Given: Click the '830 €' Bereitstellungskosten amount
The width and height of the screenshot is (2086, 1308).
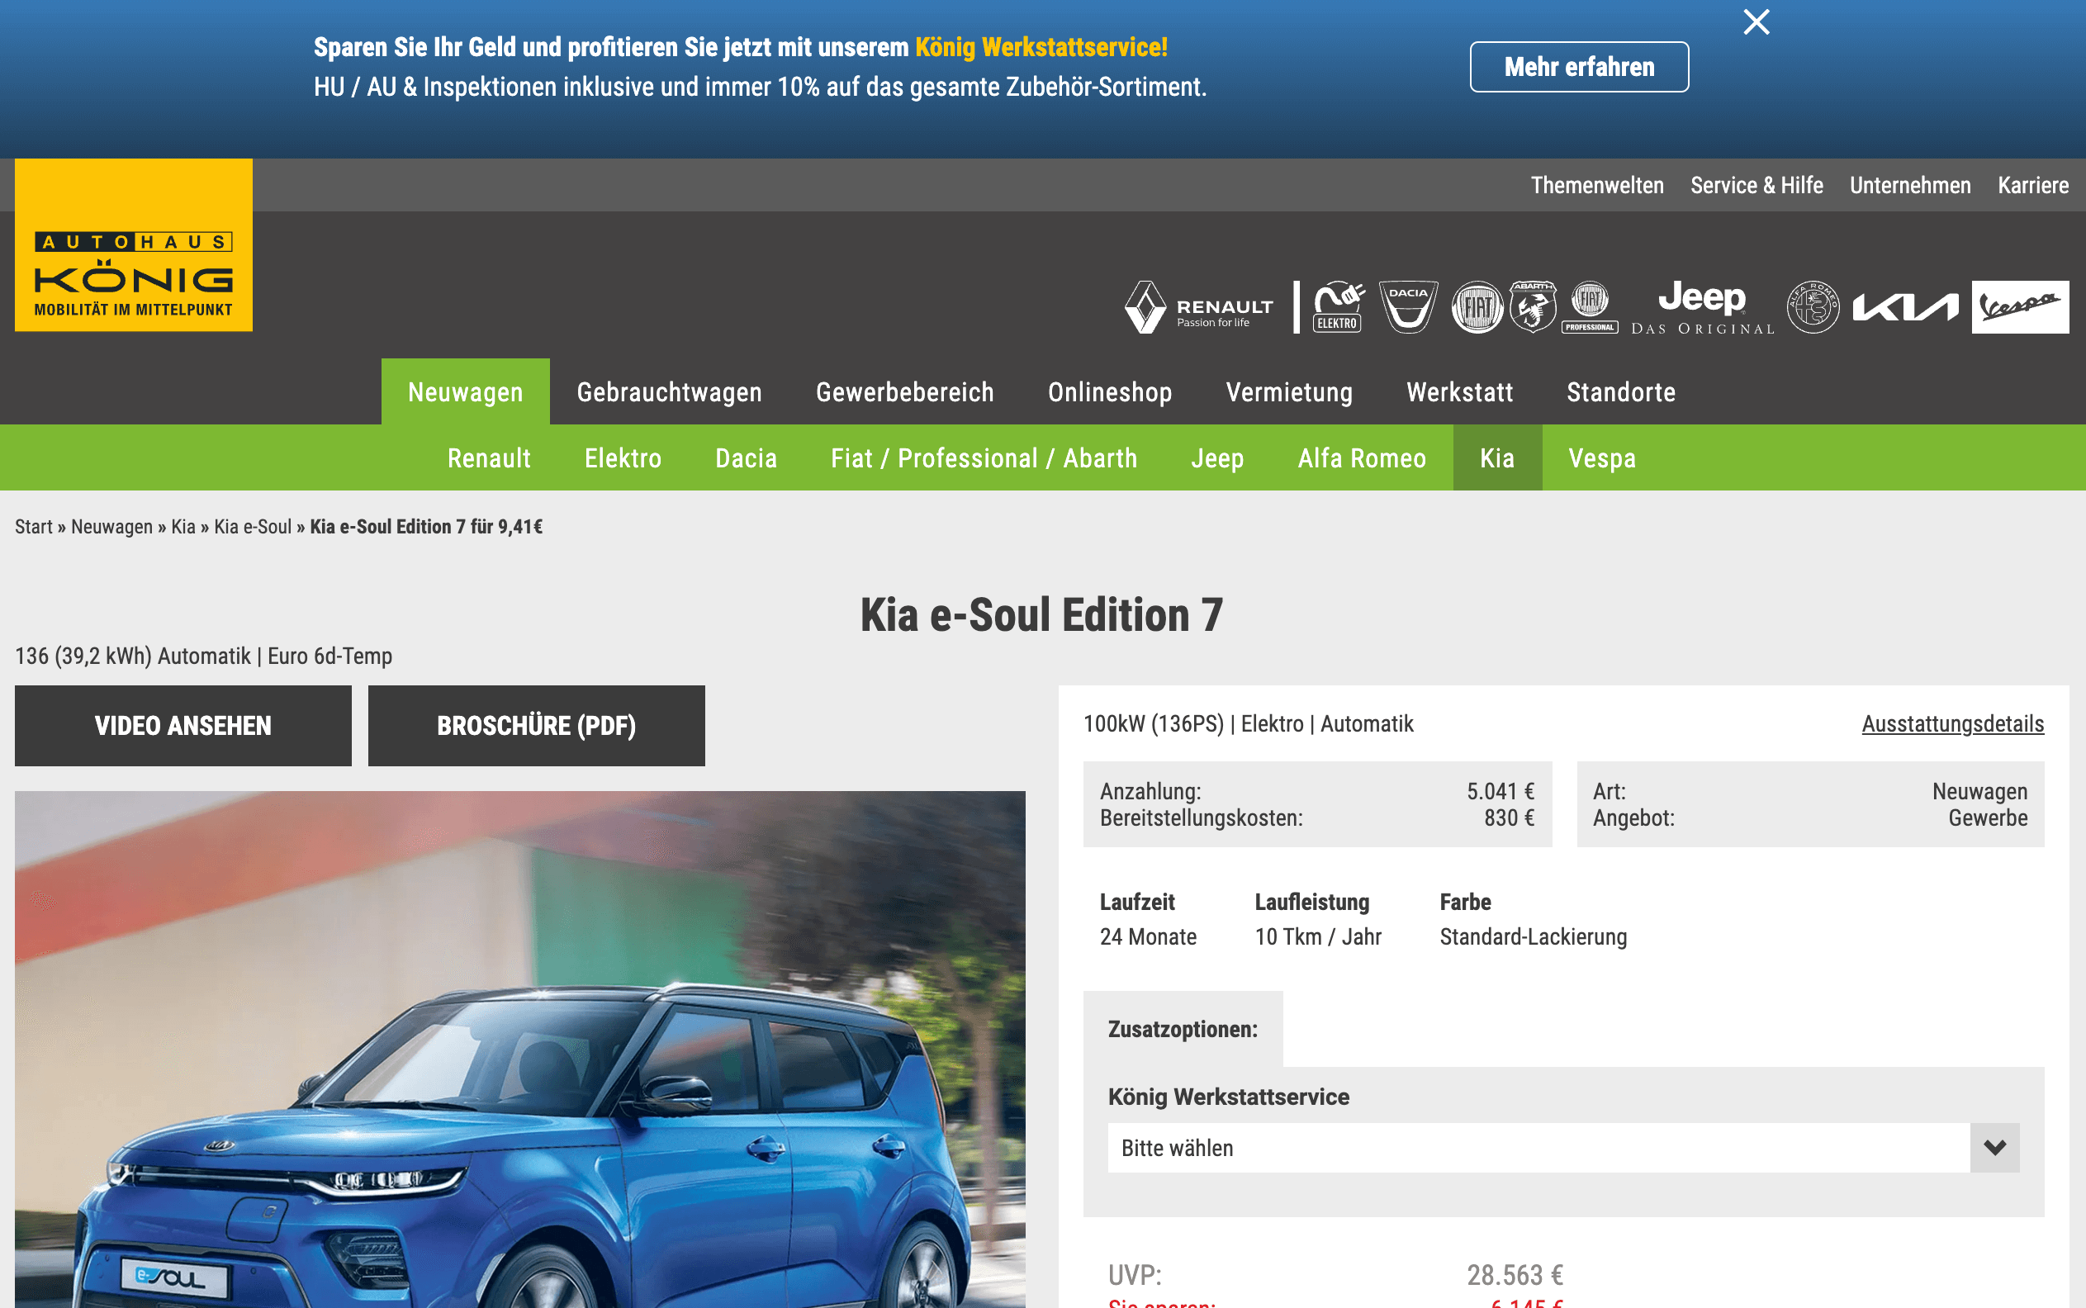Looking at the screenshot, I should pos(1509,817).
